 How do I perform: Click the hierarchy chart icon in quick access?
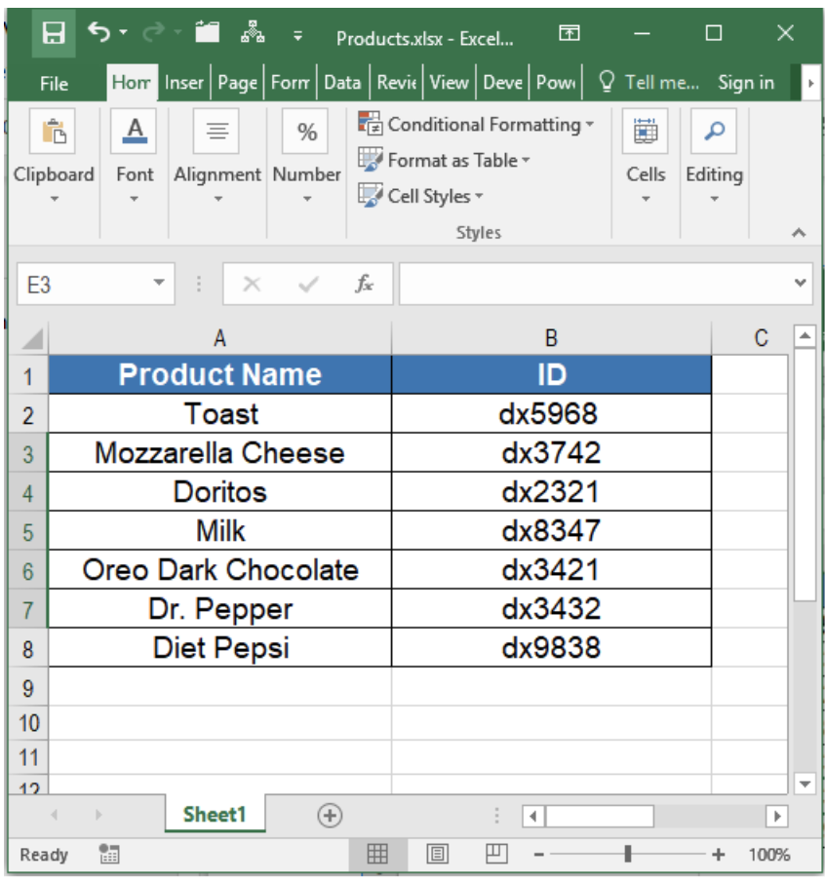[253, 31]
